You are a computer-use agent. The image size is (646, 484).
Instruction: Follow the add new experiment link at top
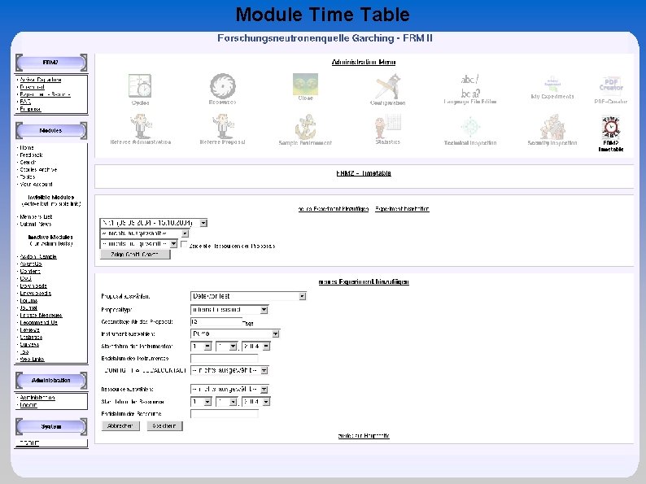(x=334, y=209)
